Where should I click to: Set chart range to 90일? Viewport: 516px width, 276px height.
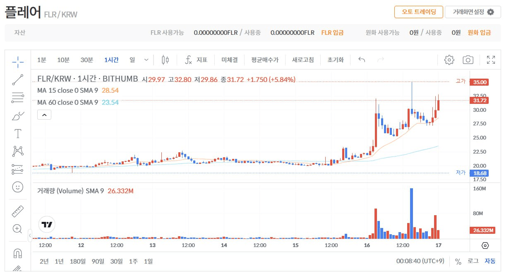click(x=98, y=261)
